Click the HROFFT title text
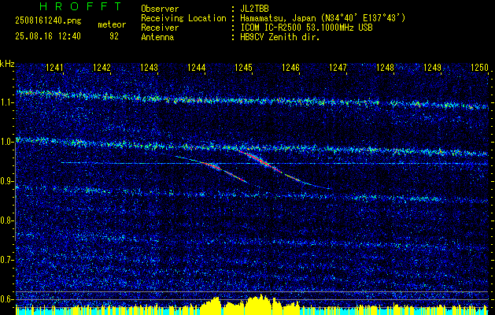The height and width of the screenshot is (315, 495). 80,6
